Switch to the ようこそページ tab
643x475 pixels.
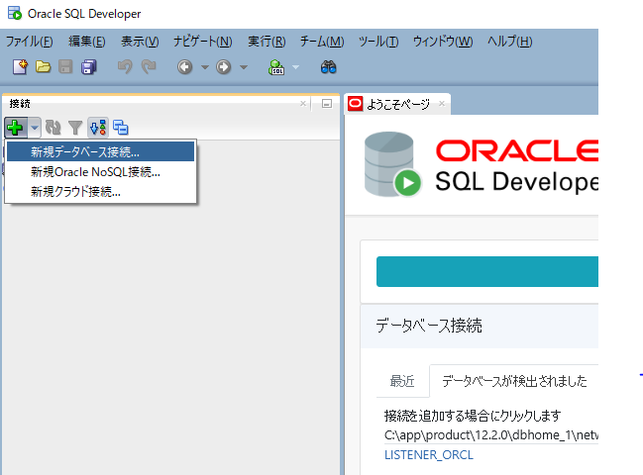coord(397,104)
